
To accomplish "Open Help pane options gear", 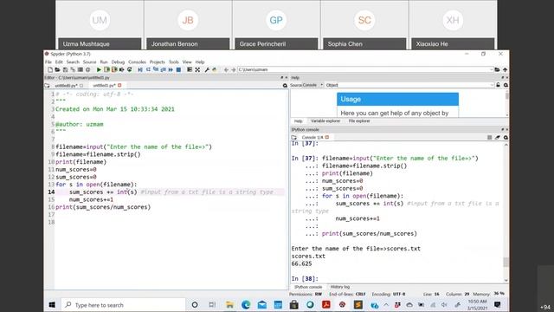I will [x=506, y=85].
